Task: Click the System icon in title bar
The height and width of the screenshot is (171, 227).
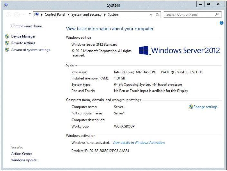Action: point(5,5)
